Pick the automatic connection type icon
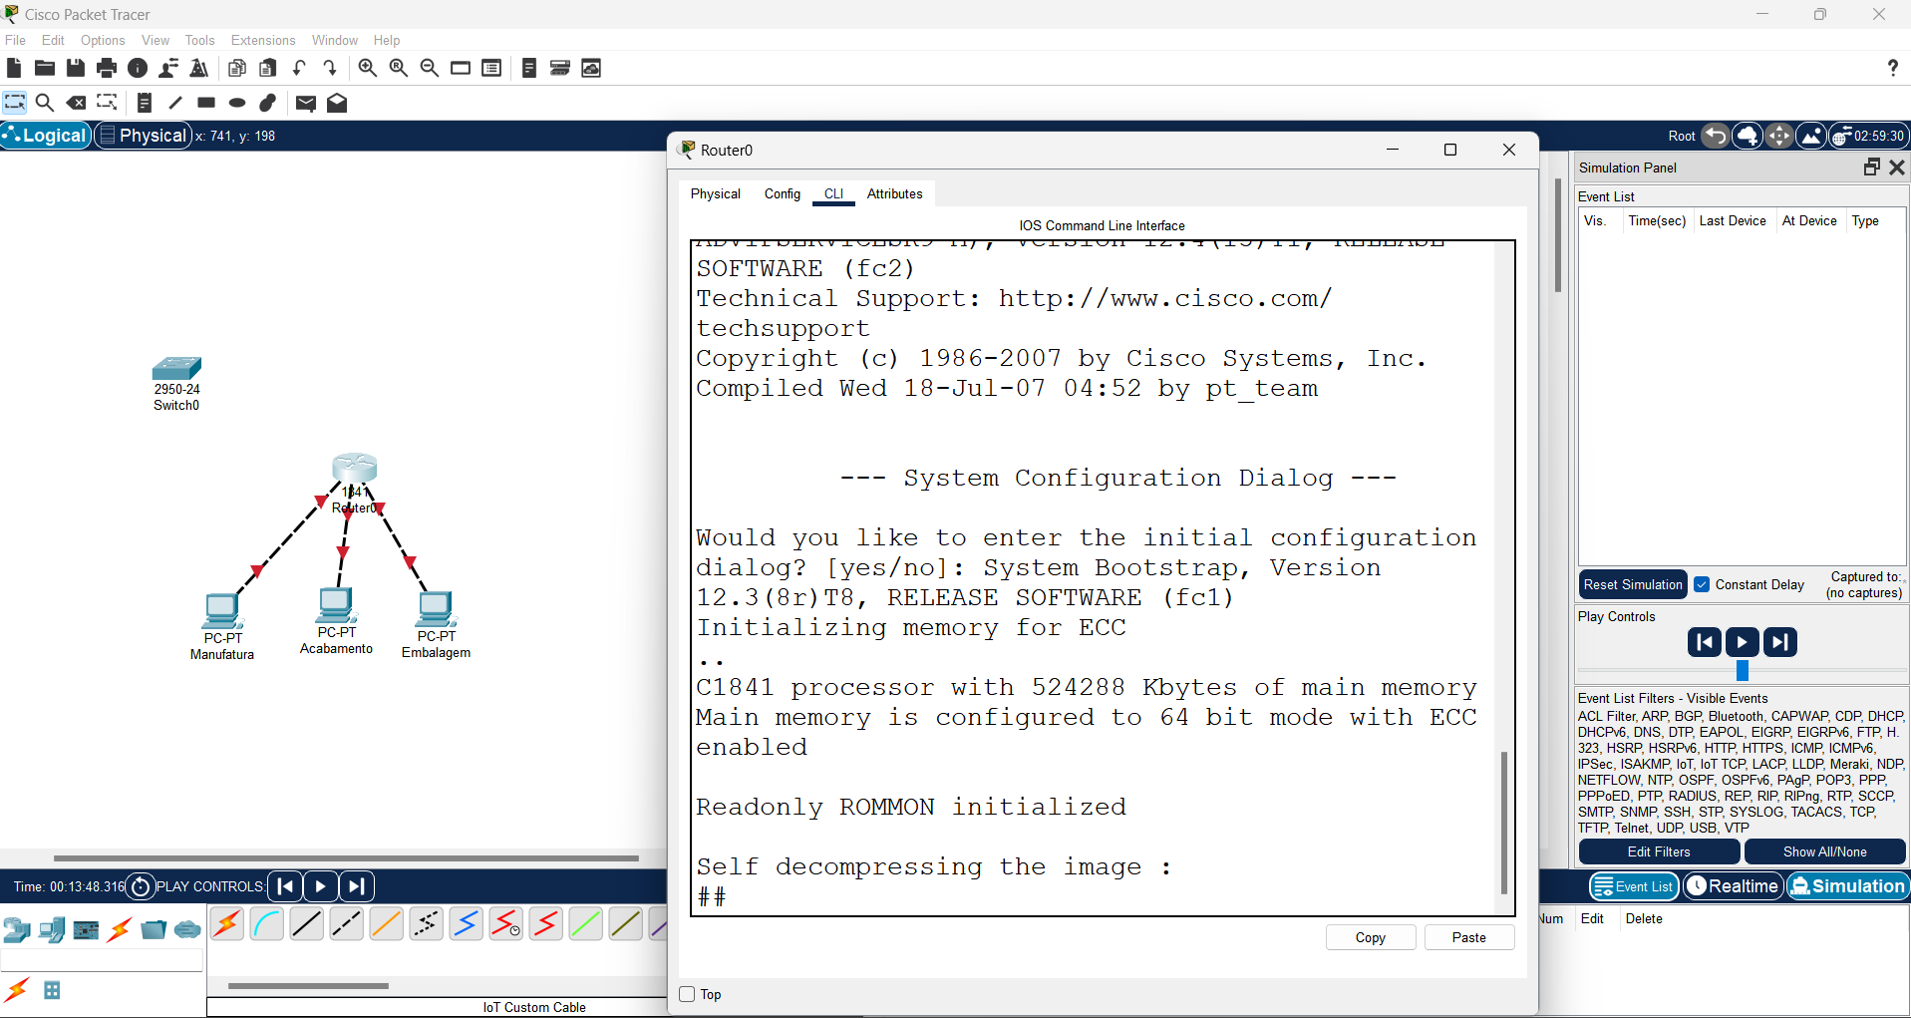This screenshot has height=1018, width=1911. pos(227,924)
